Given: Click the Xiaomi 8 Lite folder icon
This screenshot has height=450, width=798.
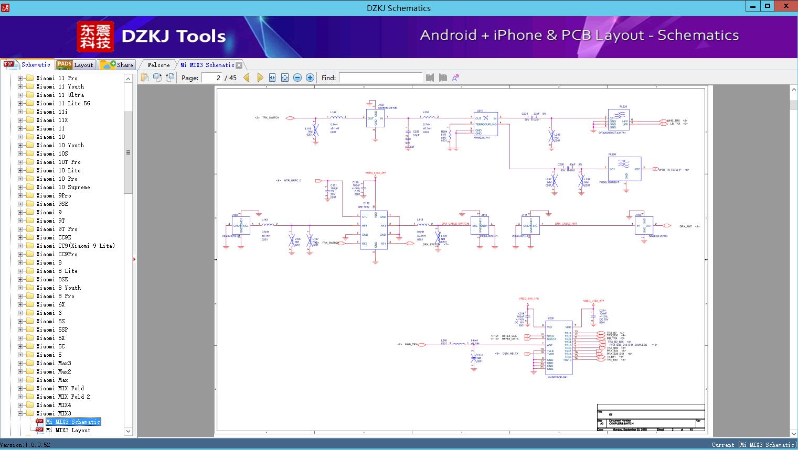Looking at the screenshot, I should click(30, 271).
